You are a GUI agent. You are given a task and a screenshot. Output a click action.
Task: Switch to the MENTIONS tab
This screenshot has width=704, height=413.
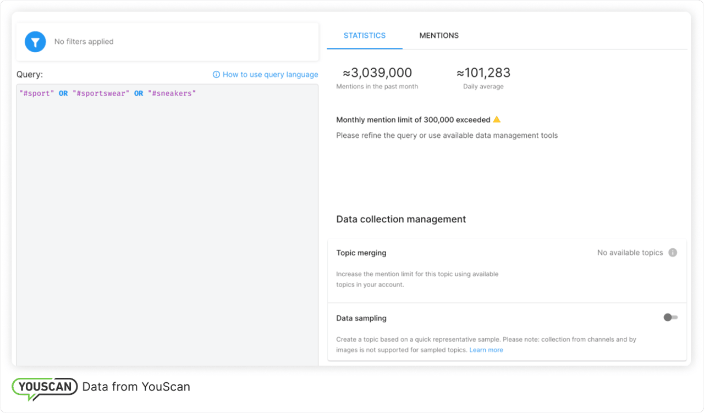pyautogui.click(x=439, y=35)
